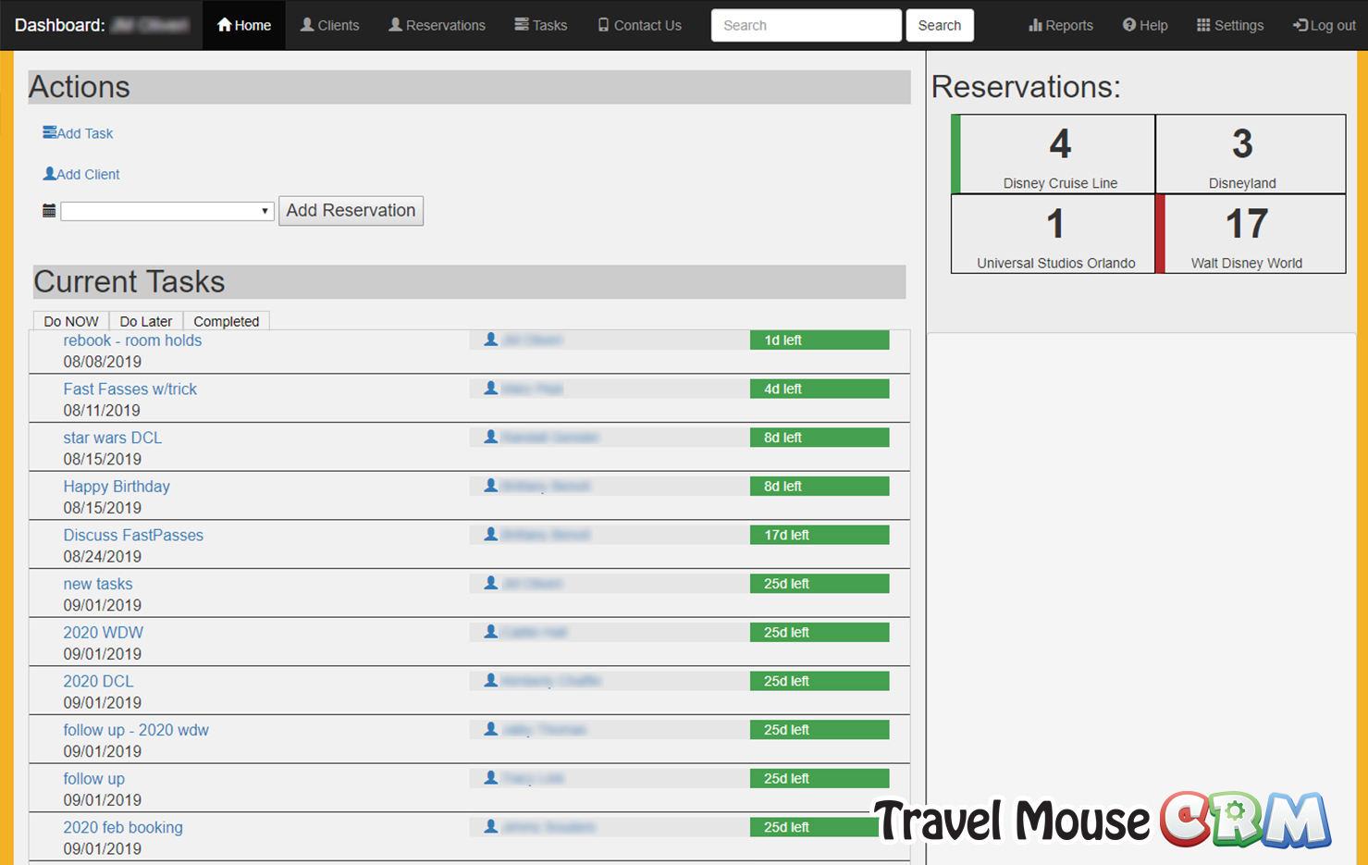The height and width of the screenshot is (865, 1368).
Task: Click Add Client link
Action: click(x=88, y=174)
